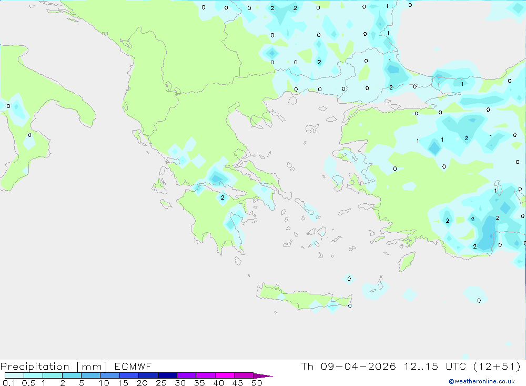The height and width of the screenshot is (386, 526).
Task: Select the 0.1–0.5 mm legend color swatch
Action: pyautogui.click(x=14, y=375)
